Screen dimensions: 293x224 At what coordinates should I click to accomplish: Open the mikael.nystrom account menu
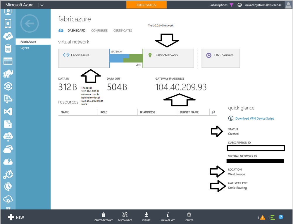pos(264,5)
